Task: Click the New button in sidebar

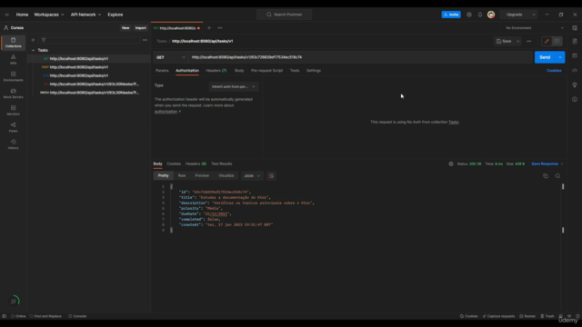Action: coord(125,28)
